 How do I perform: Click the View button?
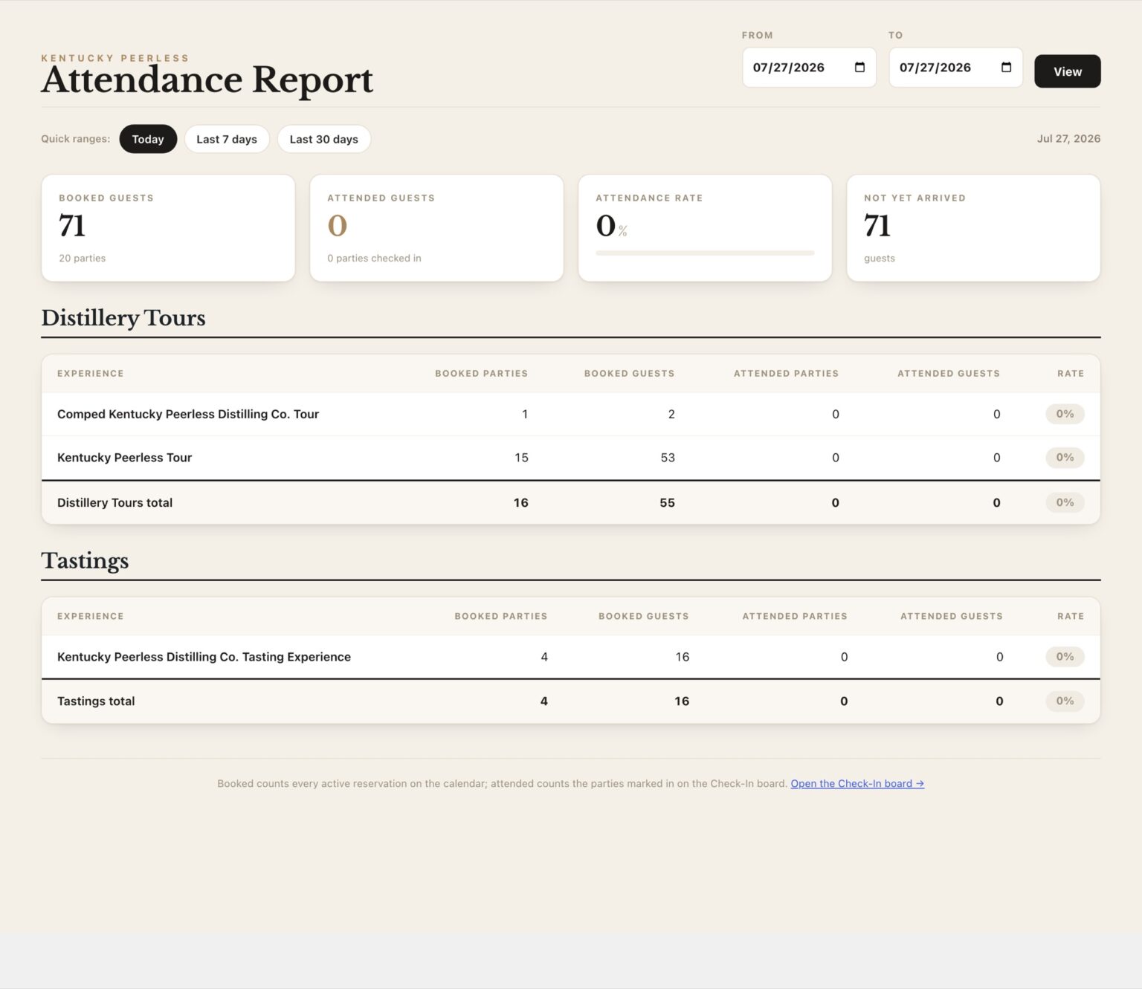pos(1067,71)
